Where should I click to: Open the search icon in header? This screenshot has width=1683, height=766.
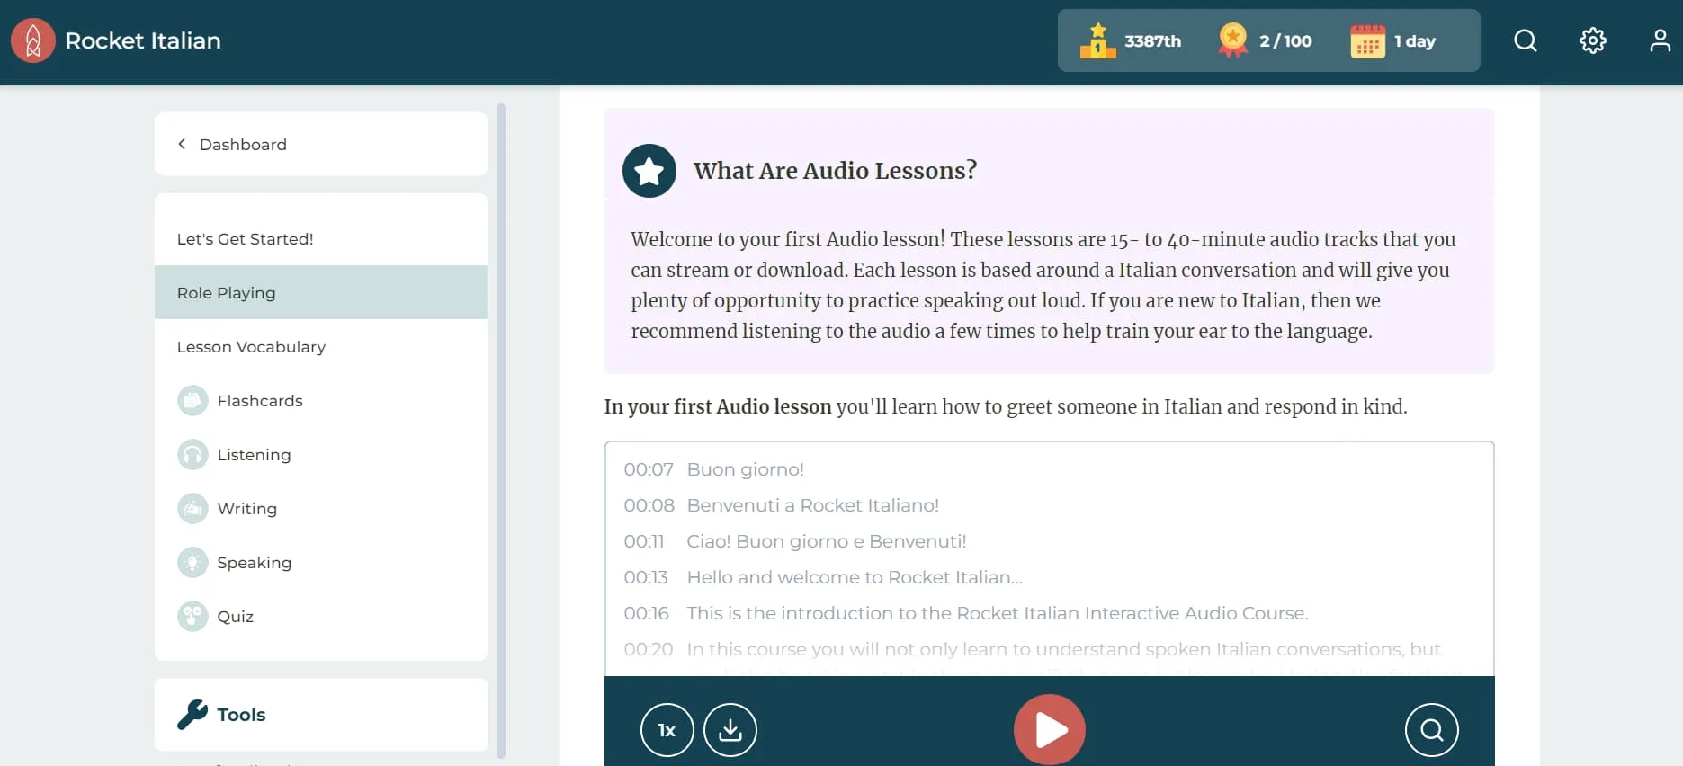point(1525,41)
